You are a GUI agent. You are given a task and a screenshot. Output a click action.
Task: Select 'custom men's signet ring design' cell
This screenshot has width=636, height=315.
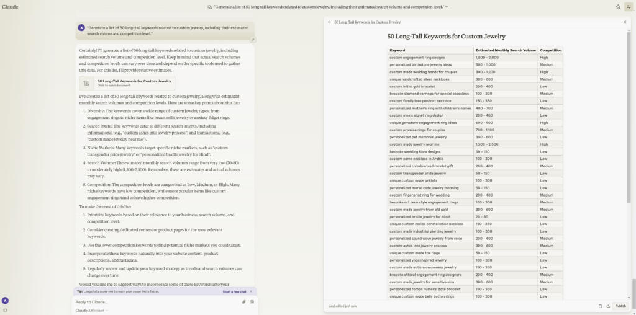pos(430,115)
